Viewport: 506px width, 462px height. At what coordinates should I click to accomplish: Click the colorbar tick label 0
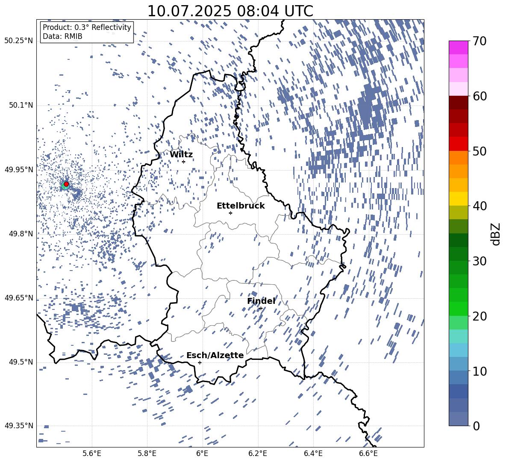tap(476, 426)
